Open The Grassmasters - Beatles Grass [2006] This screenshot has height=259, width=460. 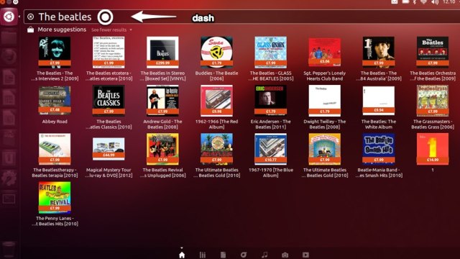coord(433,107)
